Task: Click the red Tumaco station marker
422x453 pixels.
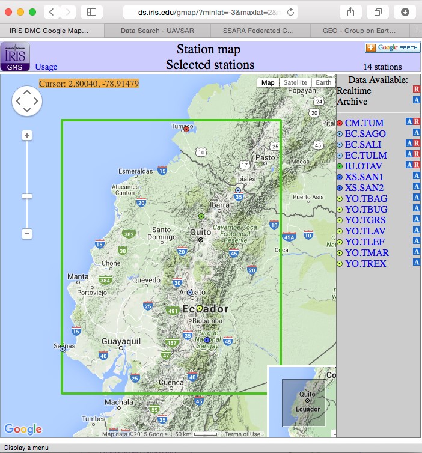Action: click(x=186, y=129)
